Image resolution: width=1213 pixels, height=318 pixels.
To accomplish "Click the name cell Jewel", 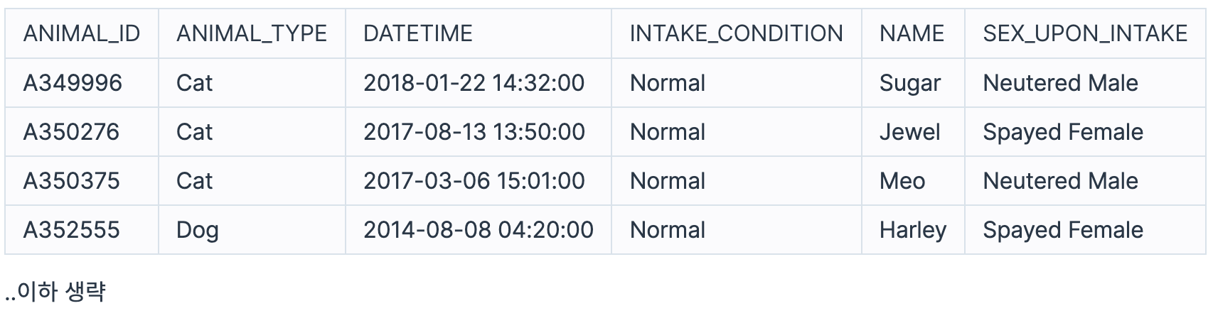I will [913, 132].
